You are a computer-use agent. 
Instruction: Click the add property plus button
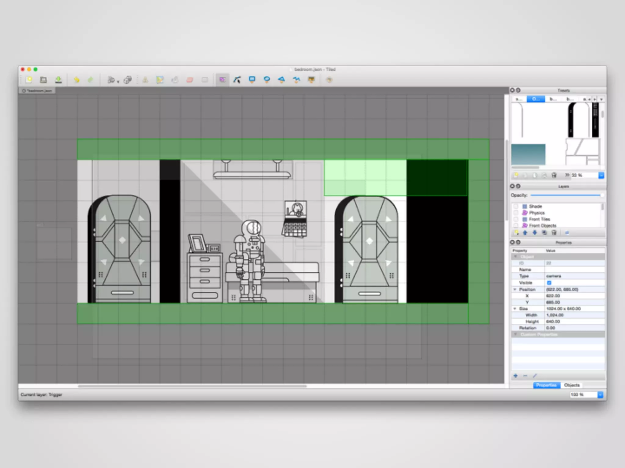point(515,376)
